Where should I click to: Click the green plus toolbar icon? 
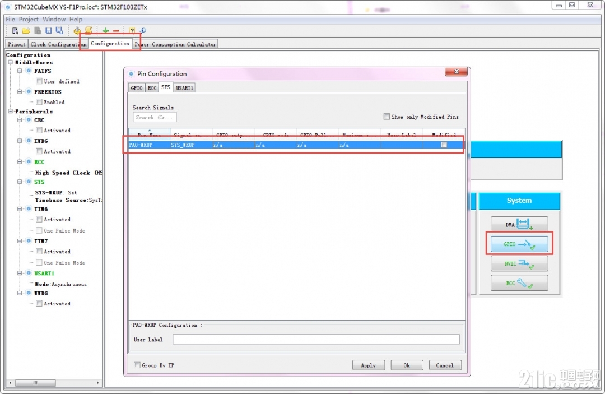[x=105, y=30]
